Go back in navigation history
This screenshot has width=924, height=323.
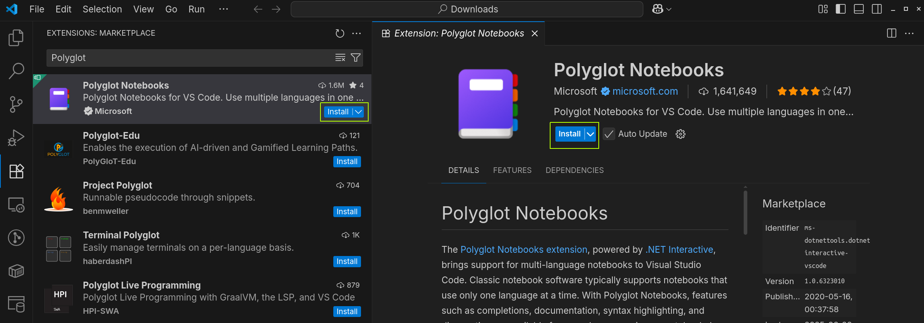point(258,9)
